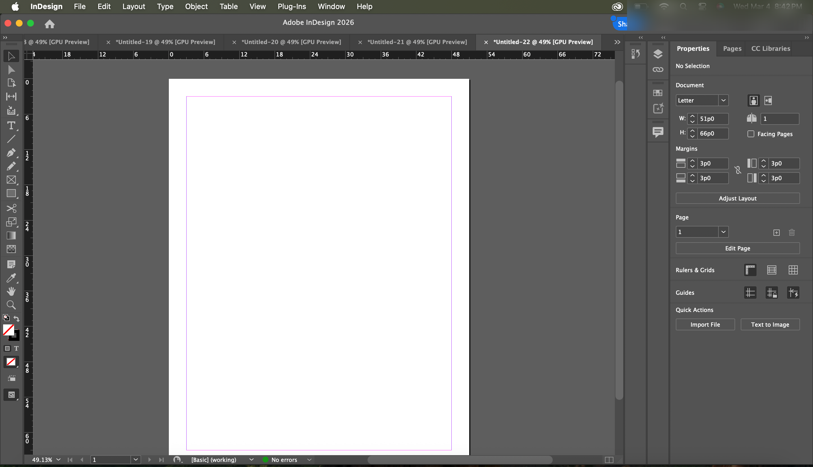This screenshot has width=813, height=467.
Task: Click the Adjust Layout button
Action: coord(737,198)
